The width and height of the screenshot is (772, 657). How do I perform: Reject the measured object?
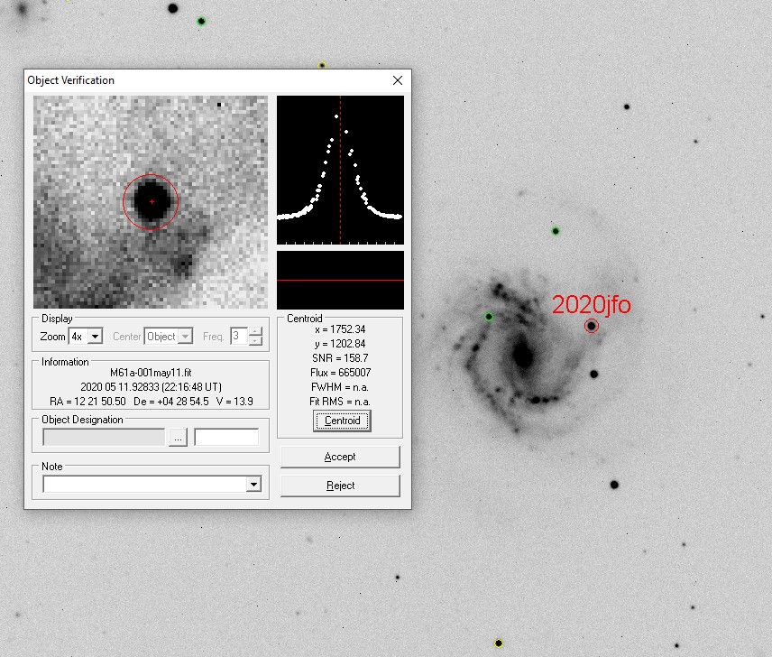click(x=340, y=486)
